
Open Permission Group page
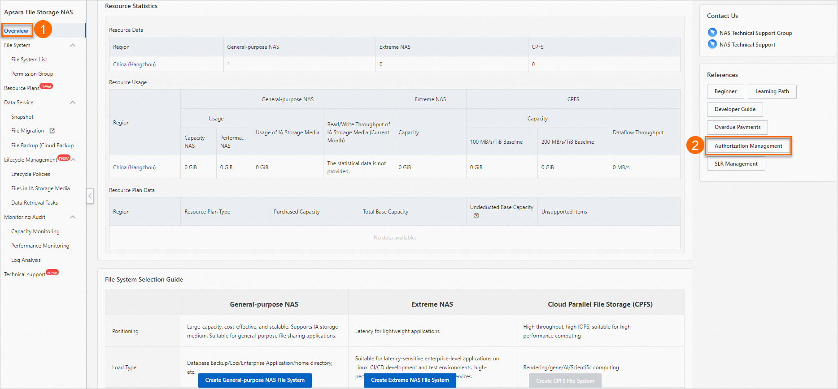click(32, 74)
